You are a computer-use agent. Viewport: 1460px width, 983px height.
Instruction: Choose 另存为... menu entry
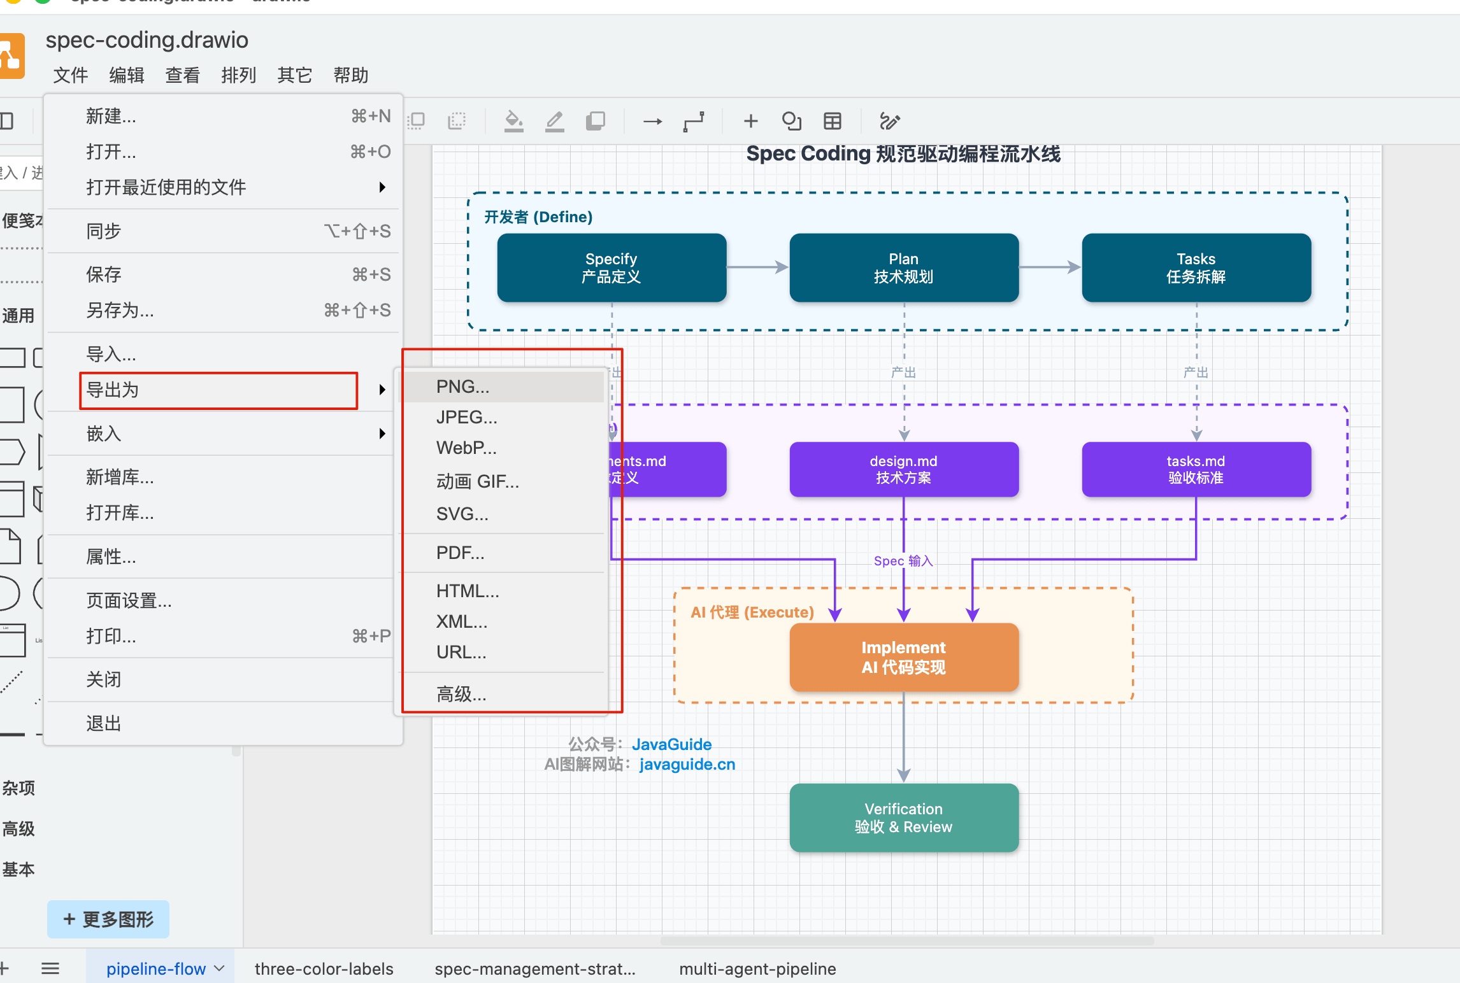[223, 311]
